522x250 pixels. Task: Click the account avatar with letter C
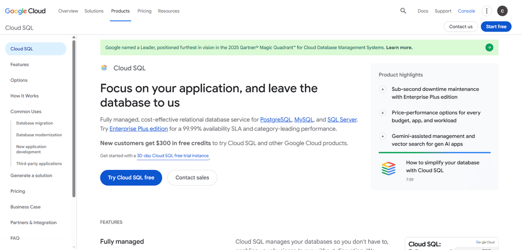(x=502, y=11)
